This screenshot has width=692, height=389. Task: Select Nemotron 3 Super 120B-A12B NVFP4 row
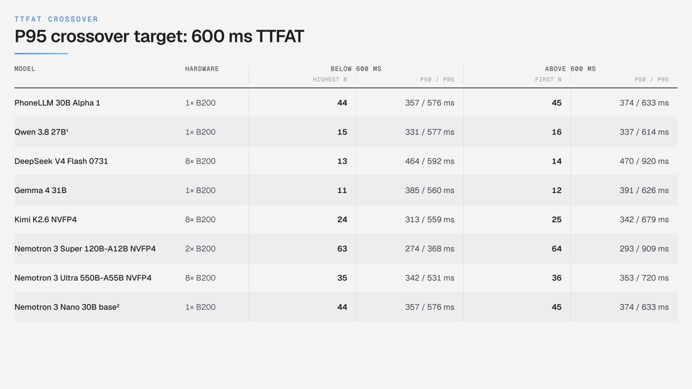tap(346, 249)
